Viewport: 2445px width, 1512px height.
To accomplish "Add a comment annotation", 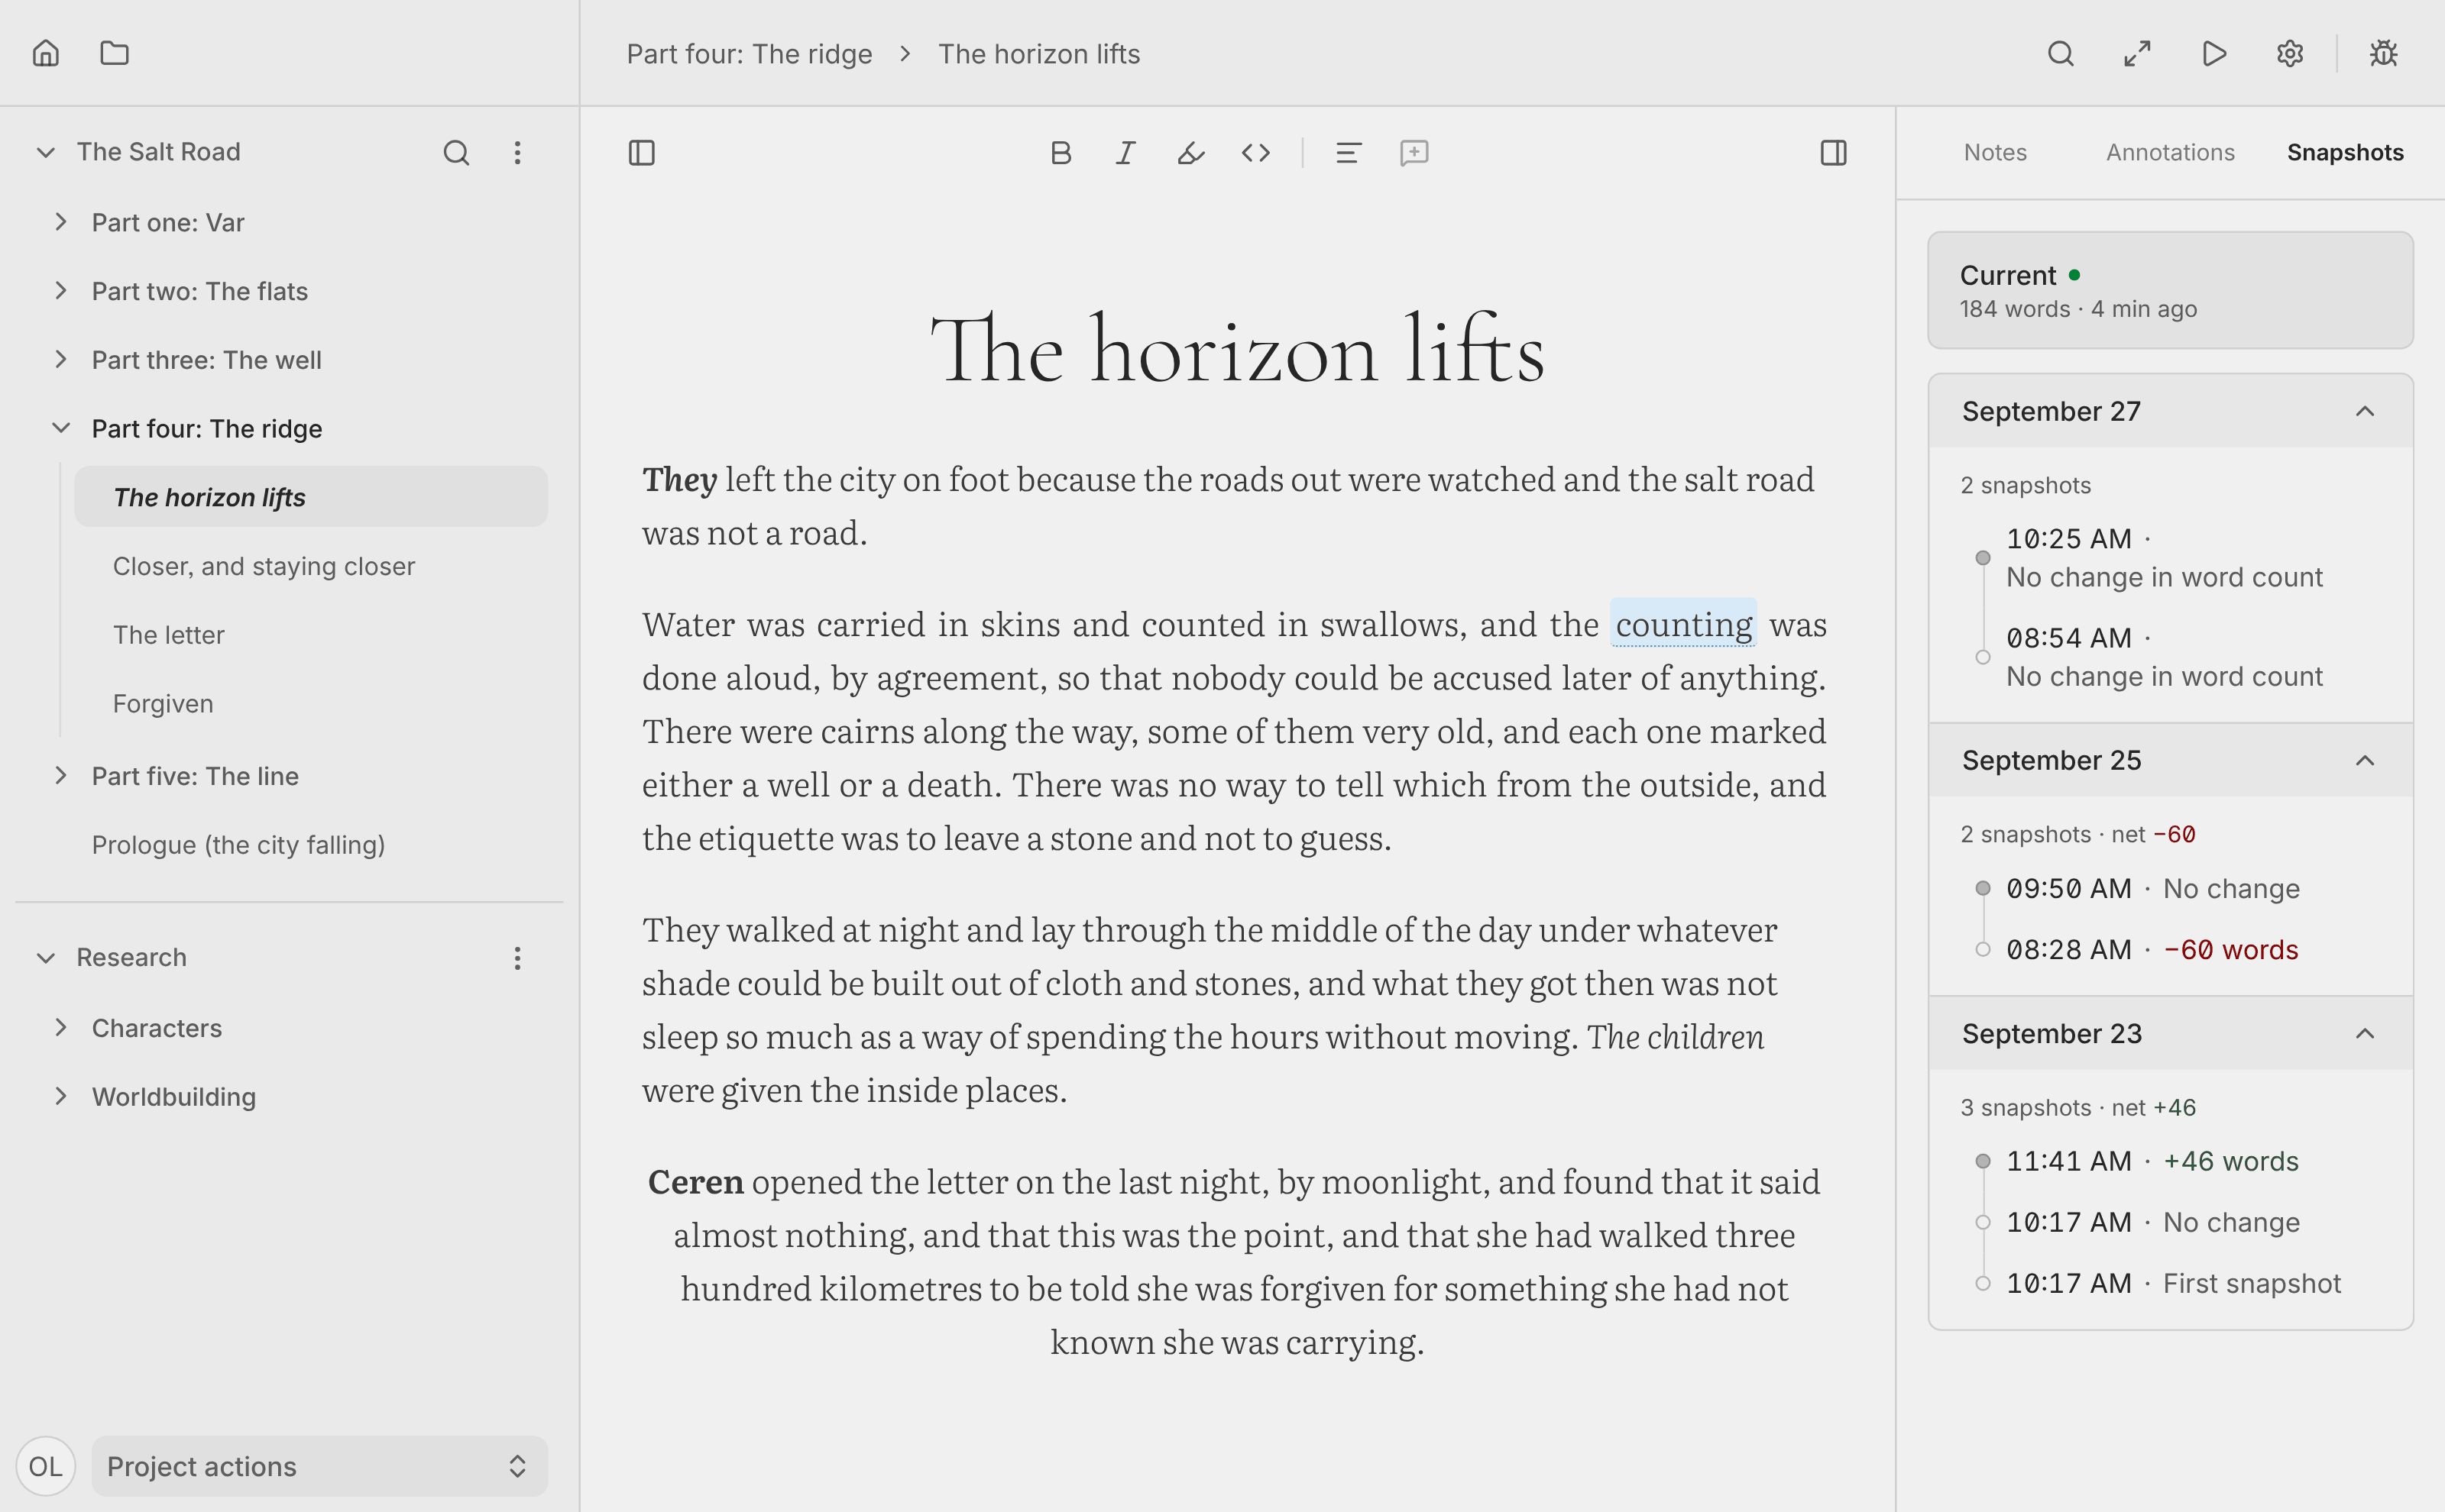I will pos(1414,153).
